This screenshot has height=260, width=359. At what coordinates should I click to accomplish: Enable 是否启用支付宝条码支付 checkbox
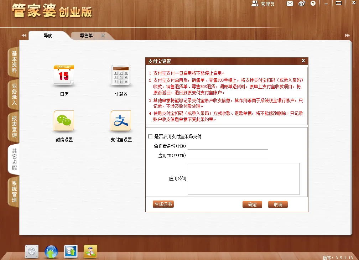click(150, 136)
